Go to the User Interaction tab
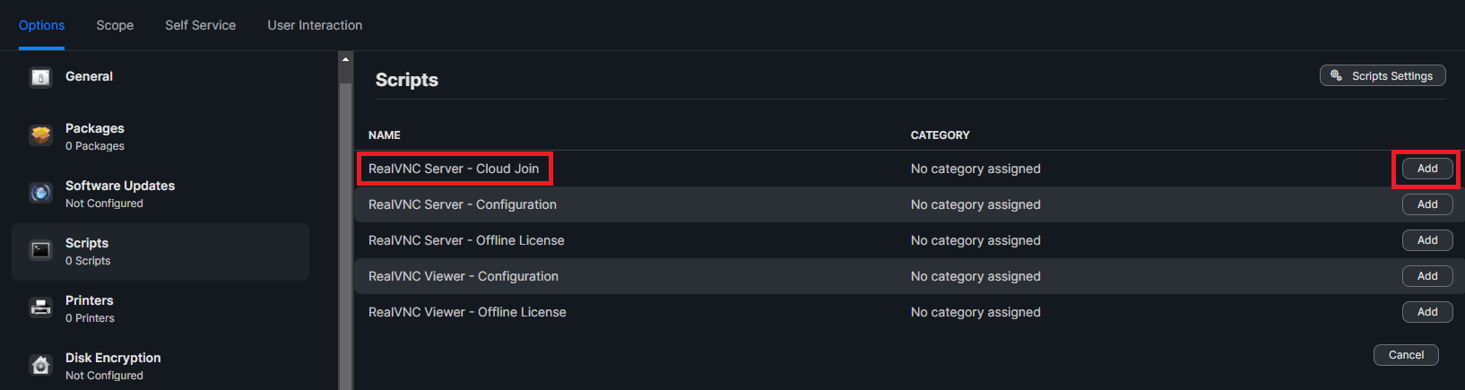This screenshot has height=390, width=1465. (315, 25)
